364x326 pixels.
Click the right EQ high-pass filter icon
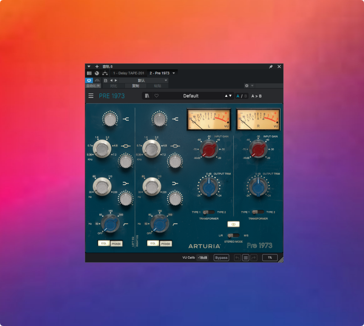coord(175,224)
